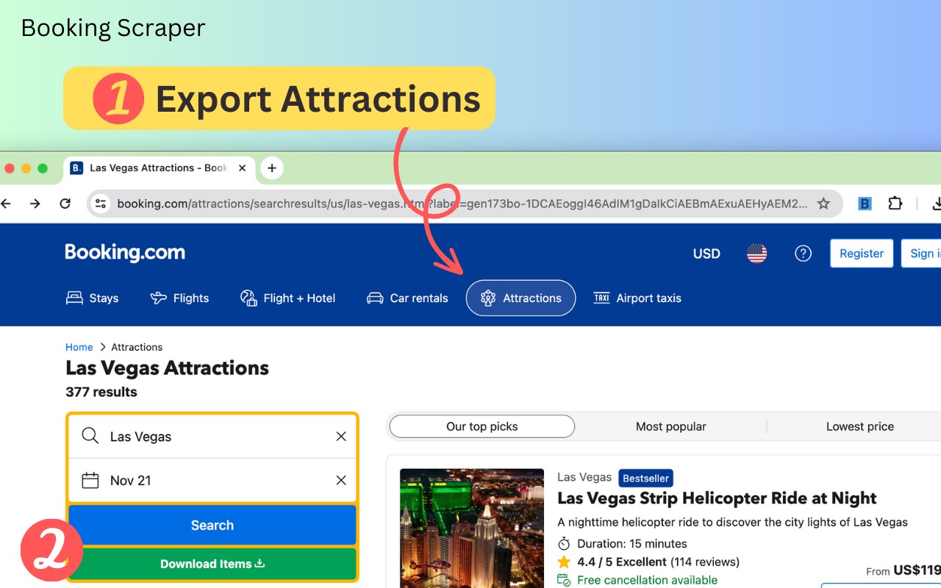Image resolution: width=941 pixels, height=588 pixels.
Task: Sort by Lowest price
Action: [860, 426]
